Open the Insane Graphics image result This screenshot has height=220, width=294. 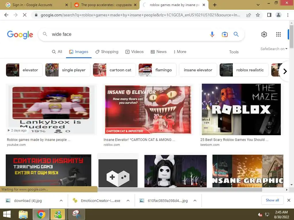[x=248, y=171]
